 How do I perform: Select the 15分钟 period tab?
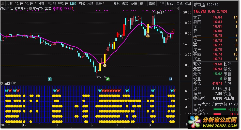[39, 3]
